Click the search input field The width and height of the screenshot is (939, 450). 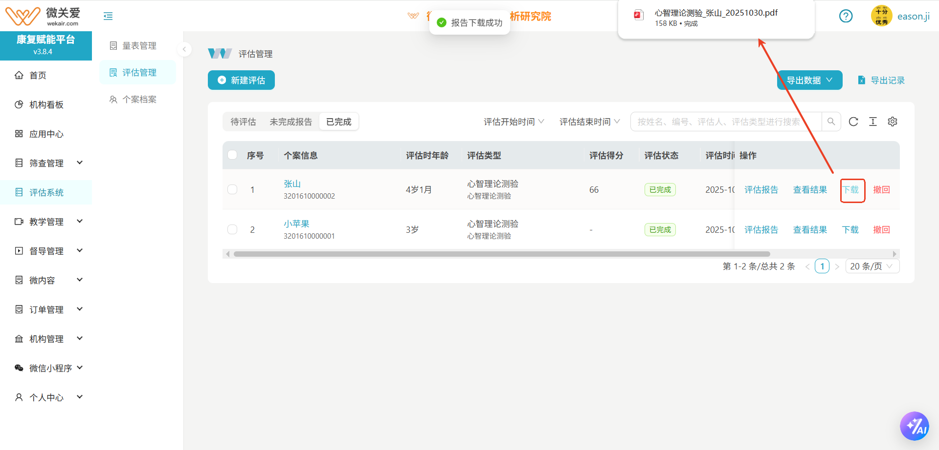(x=724, y=122)
